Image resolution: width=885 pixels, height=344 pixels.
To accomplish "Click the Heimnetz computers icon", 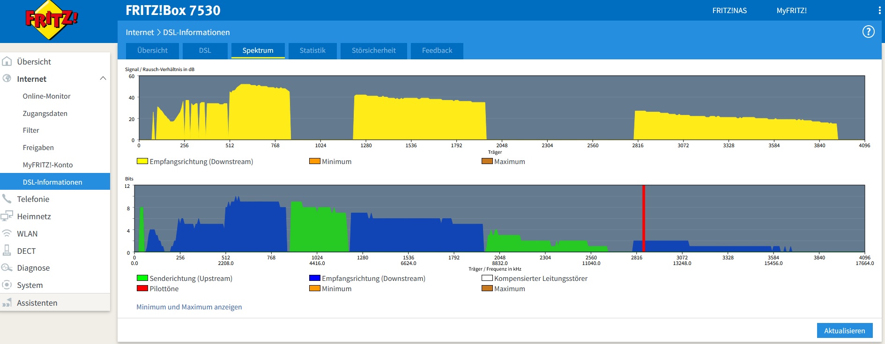I will 7,216.
